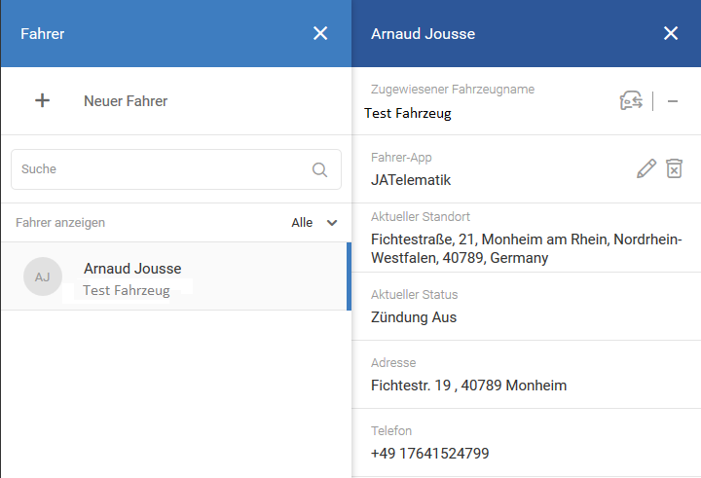Focus the Suche search field

tap(161, 169)
